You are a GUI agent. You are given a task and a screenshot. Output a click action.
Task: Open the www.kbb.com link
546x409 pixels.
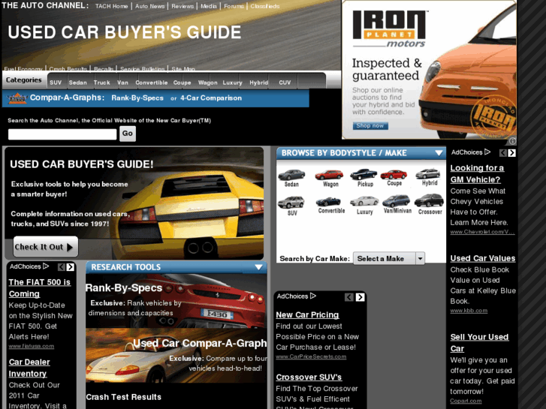469,311
